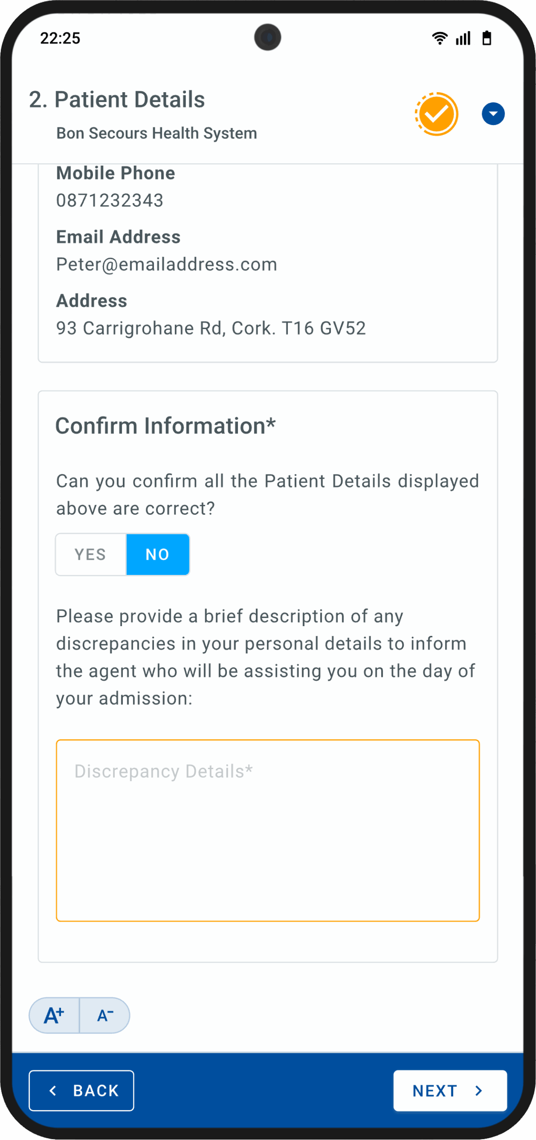
Task: Tap the Wi-Fi status icon
Action: pyautogui.click(x=439, y=38)
